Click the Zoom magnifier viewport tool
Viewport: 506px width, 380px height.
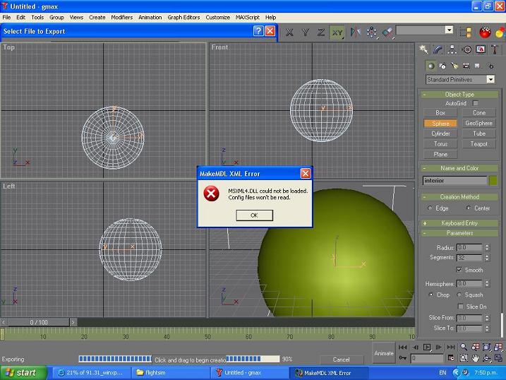pos(464,347)
